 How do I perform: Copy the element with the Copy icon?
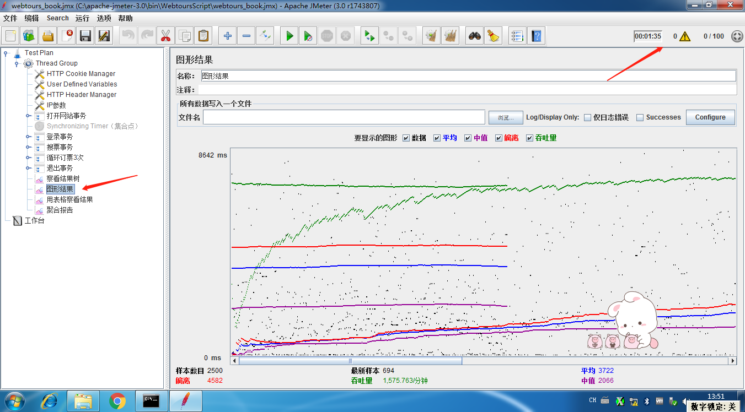click(185, 36)
